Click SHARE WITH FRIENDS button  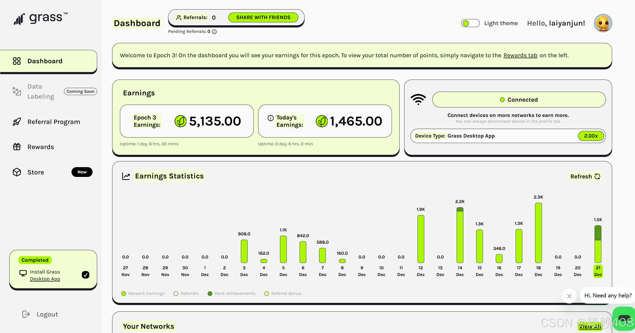[263, 17]
